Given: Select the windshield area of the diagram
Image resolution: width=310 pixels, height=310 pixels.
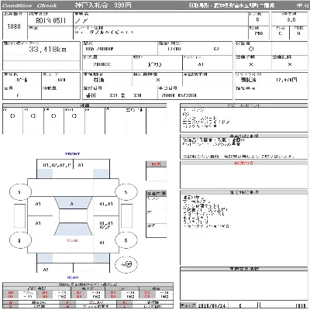Looking at the screenshot, I should coord(73,203).
